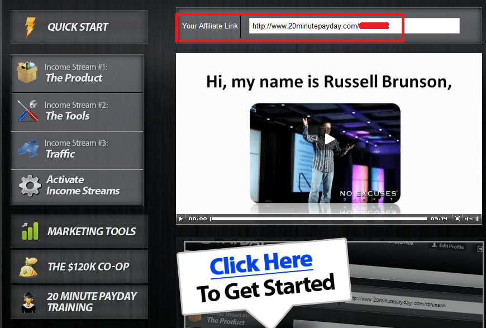Toggle fullscreen in the video player

(457, 219)
